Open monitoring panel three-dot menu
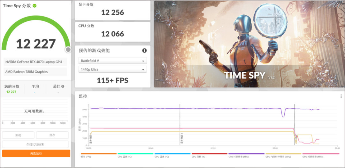 [341, 96]
